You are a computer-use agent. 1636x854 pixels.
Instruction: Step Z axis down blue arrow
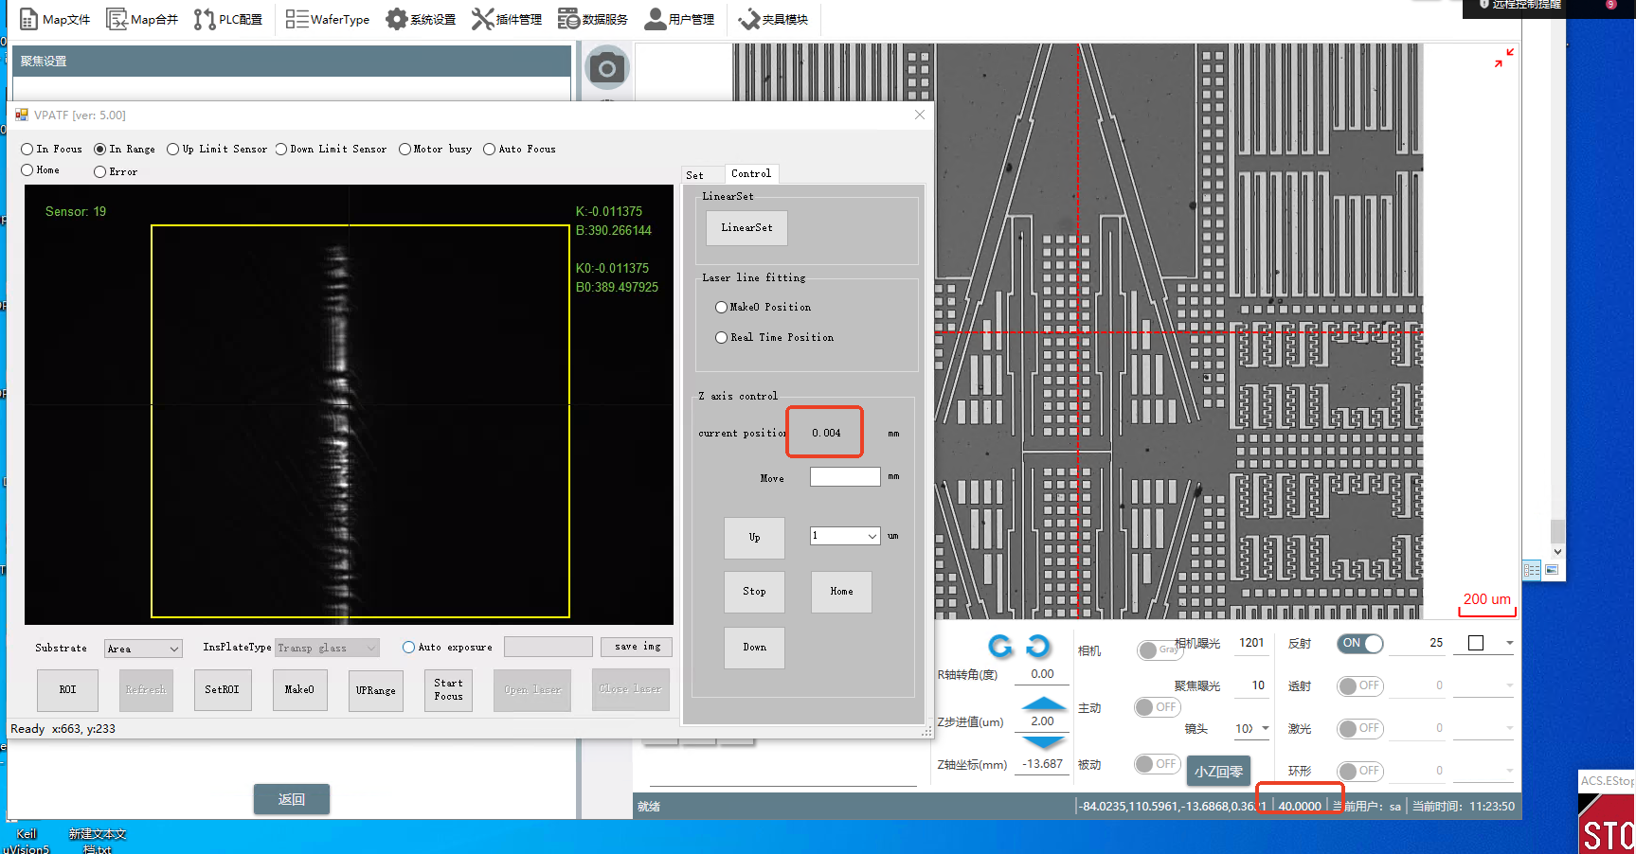coord(1044,741)
